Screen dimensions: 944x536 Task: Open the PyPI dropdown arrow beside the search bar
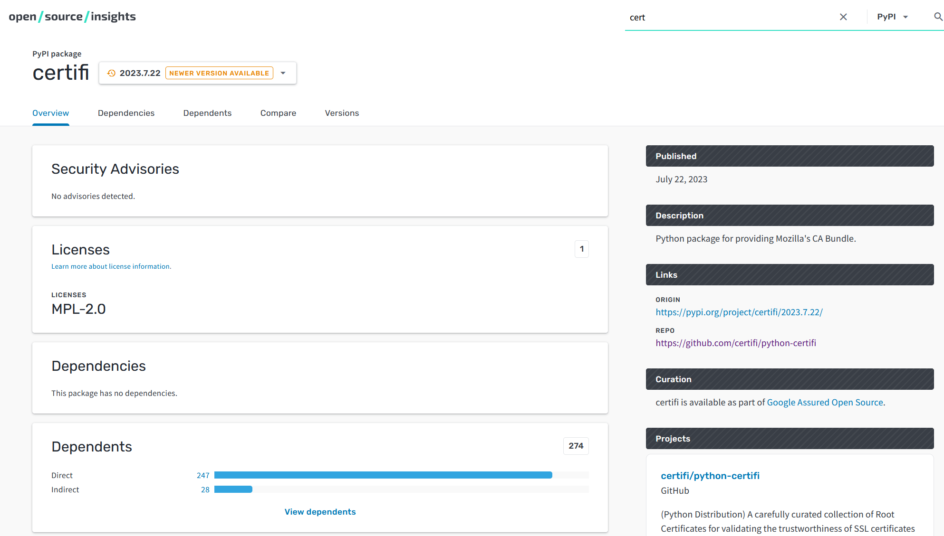click(905, 17)
